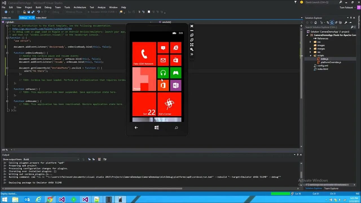Collapse the scripts folder node

click(x=310, y=56)
